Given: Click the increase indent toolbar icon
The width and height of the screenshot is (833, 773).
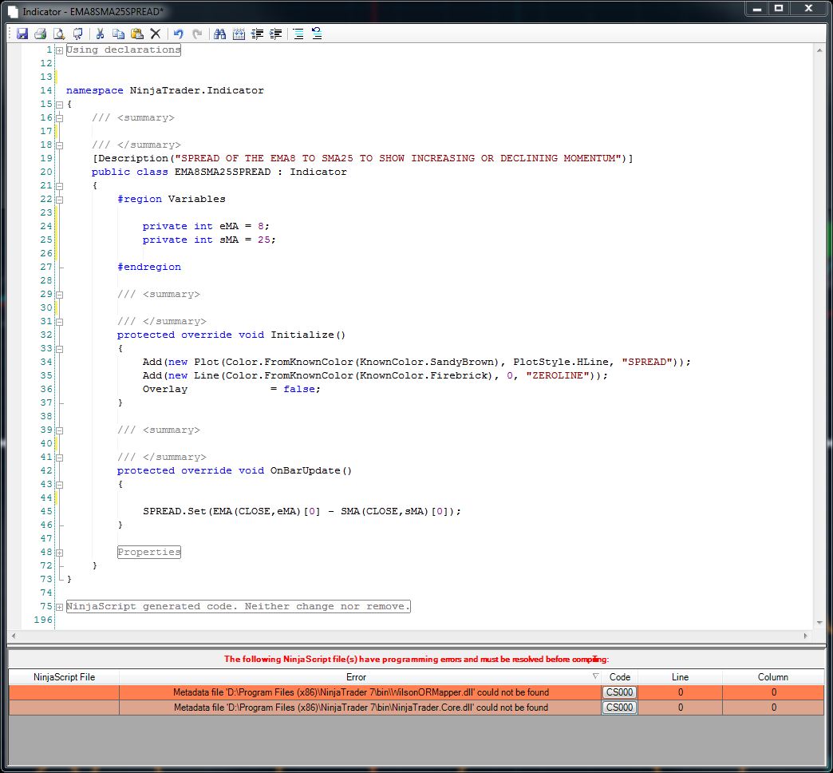Looking at the screenshot, I should 276,34.
